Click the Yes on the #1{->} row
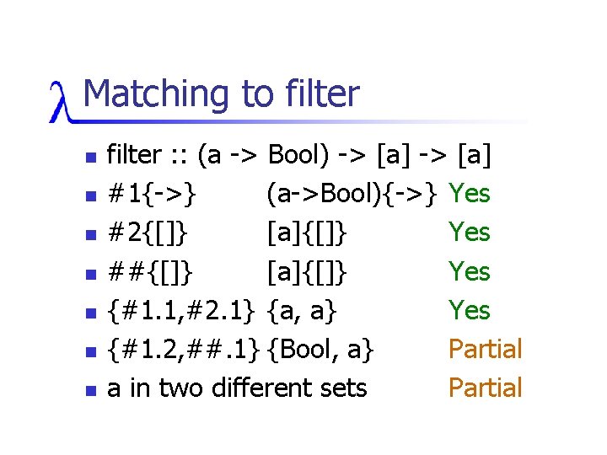The image size is (607, 455). pyautogui.click(x=470, y=194)
